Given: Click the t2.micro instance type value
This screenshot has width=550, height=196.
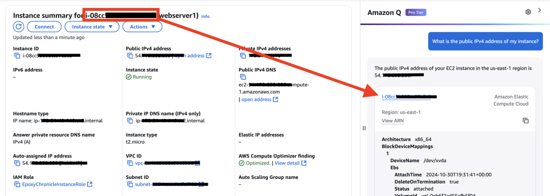Looking at the screenshot, I should (x=135, y=142).
